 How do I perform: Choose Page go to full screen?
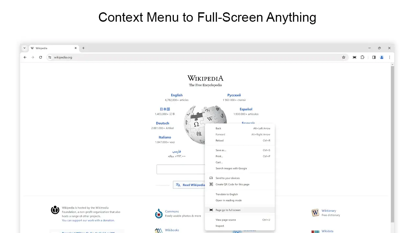pos(240,210)
